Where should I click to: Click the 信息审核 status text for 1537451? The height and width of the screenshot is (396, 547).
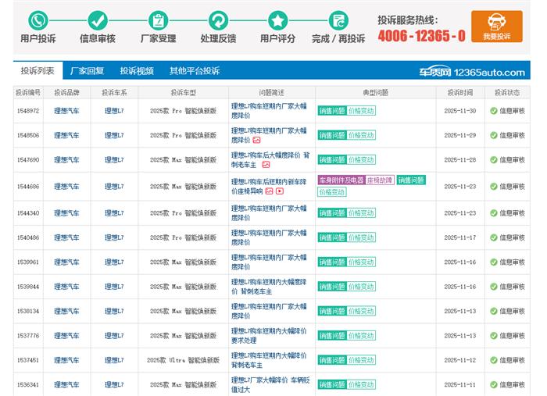tap(512, 360)
